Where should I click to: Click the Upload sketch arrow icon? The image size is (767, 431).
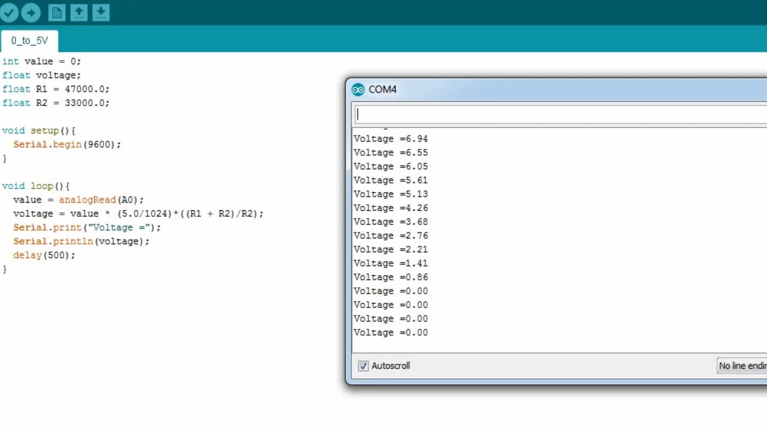[x=31, y=13]
